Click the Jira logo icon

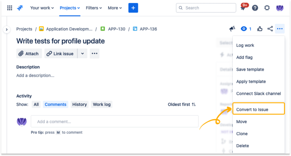click(x=20, y=8)
